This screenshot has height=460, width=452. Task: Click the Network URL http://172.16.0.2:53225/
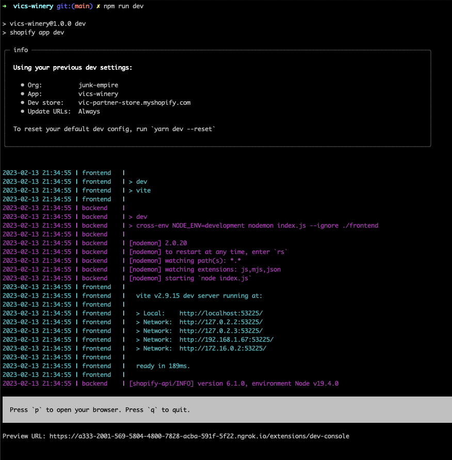coord(223,348)
